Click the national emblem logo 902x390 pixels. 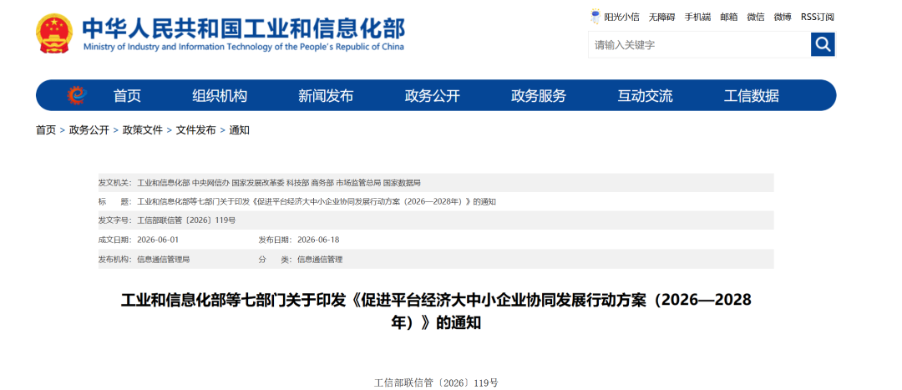pyautogui.click(x=54, y=33)
